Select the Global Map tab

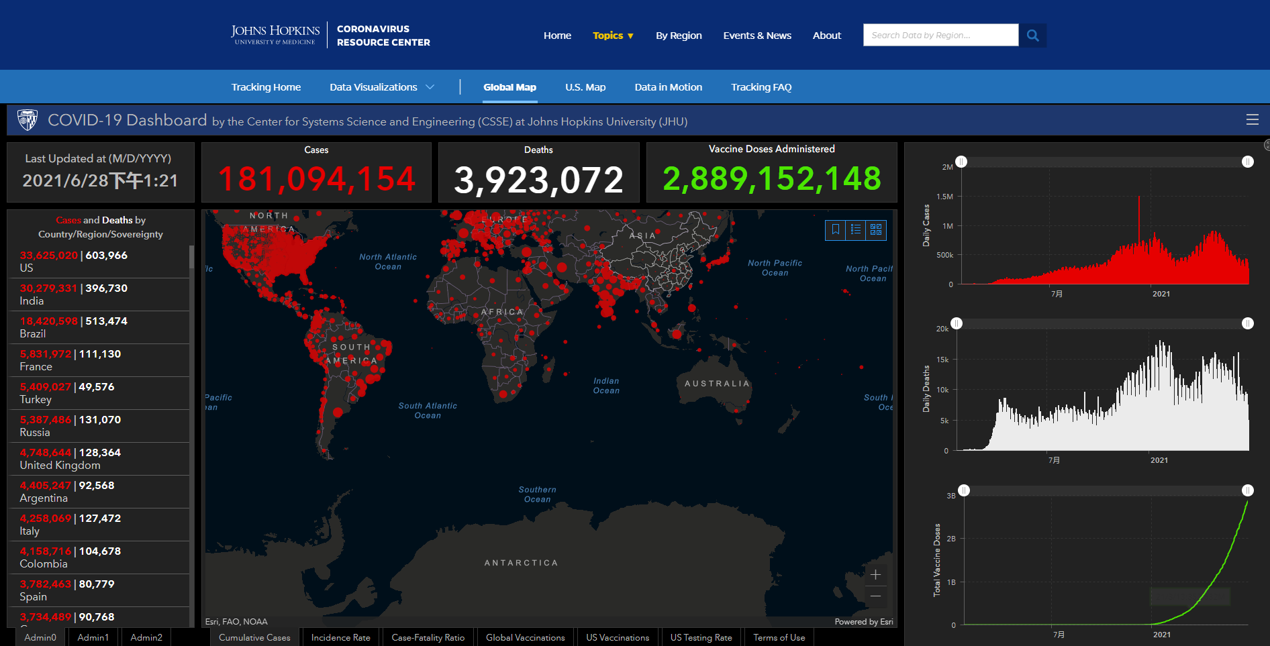coord(509,87)
